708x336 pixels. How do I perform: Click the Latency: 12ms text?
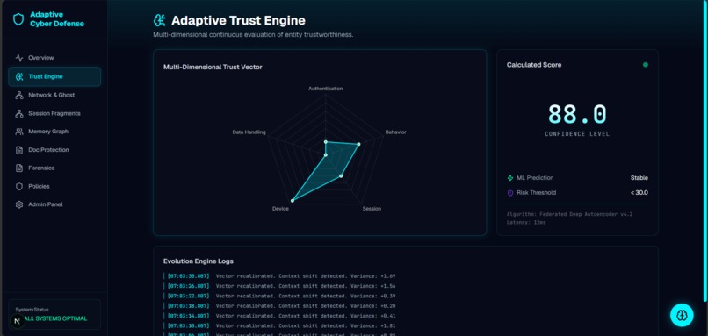[525, 222]
